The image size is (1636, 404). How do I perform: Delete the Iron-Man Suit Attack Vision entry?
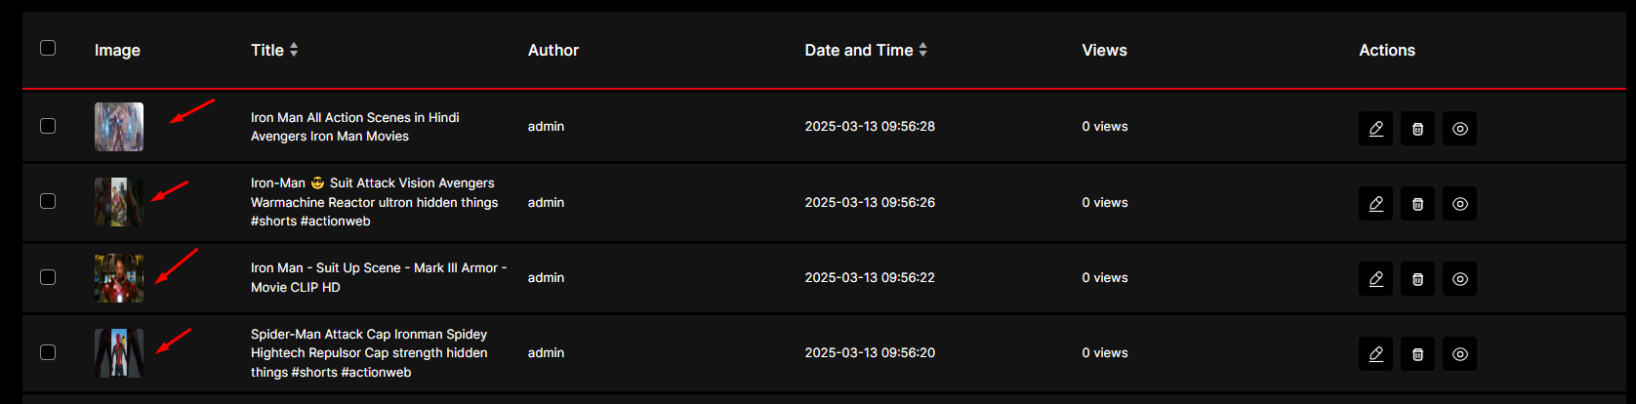(1417, 203)
